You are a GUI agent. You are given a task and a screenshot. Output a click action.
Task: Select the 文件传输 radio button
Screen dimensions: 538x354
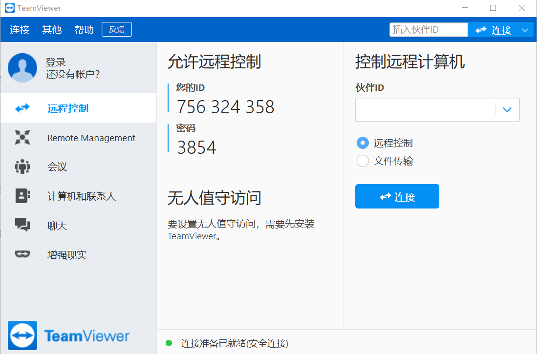(363, 161)
